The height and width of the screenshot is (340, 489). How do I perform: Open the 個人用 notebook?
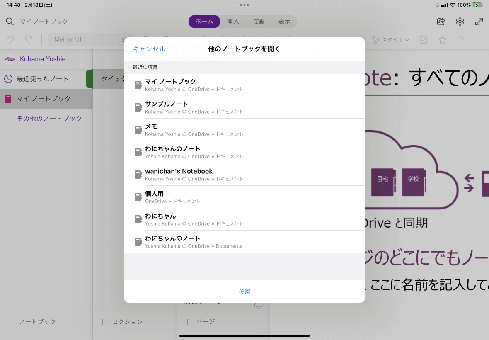(244, 197)
